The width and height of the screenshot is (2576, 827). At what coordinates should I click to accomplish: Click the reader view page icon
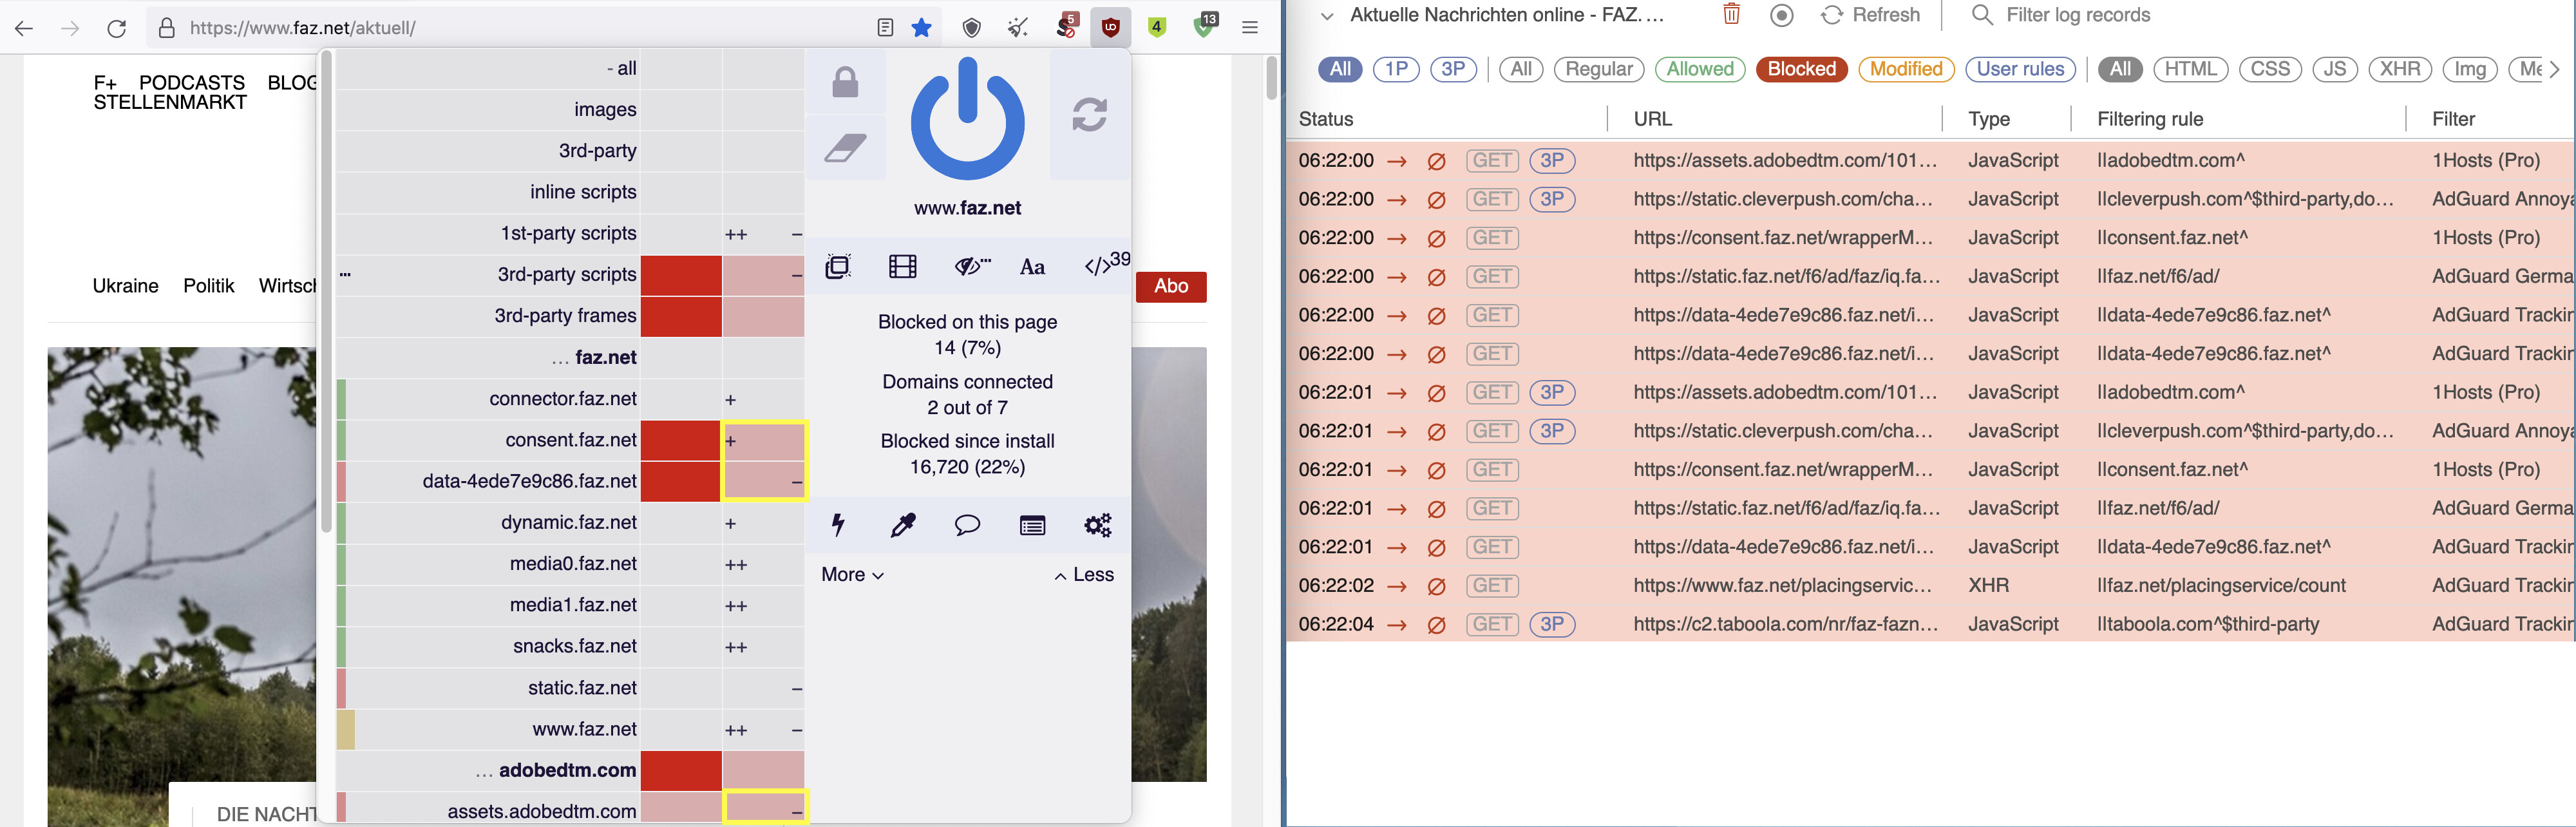click(x=885, y=28)
